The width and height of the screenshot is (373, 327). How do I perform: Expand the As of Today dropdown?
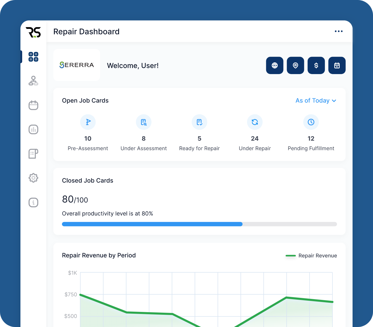(316, 101)
